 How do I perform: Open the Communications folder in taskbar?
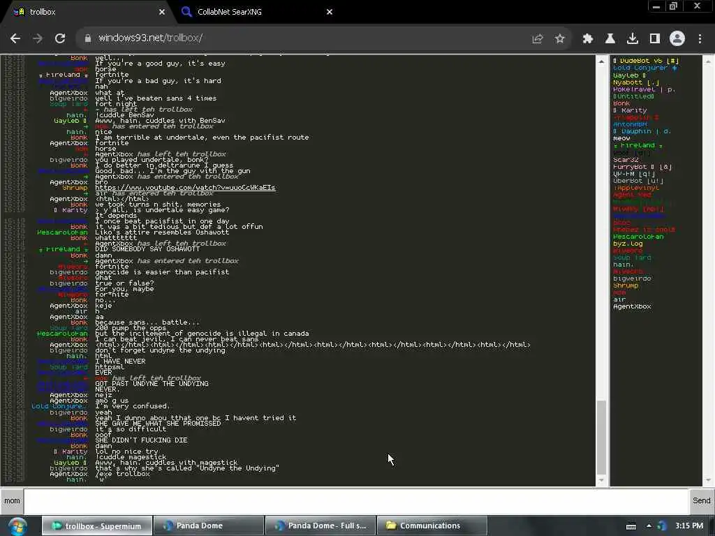pos(432,526)
